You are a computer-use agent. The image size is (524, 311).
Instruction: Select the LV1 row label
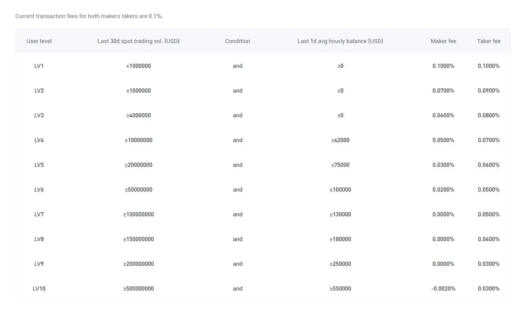[39, 66]
